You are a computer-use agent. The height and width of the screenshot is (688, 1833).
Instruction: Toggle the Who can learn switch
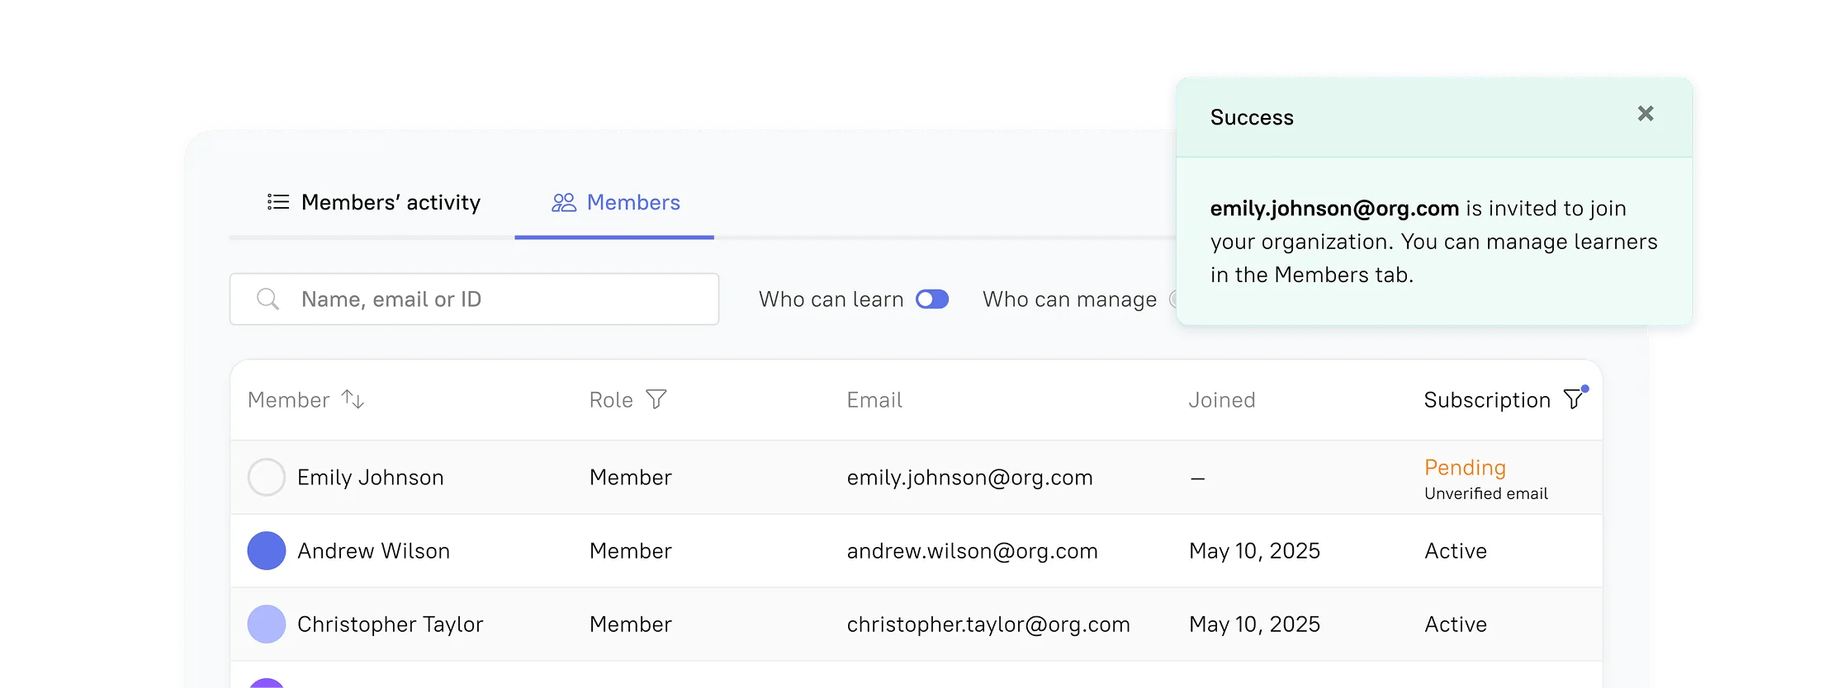932,299
